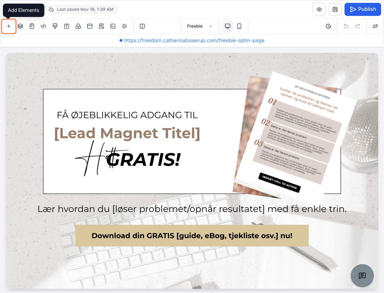The image size is (384, 293).
Task: Open the popup window icon
Action: pyautogui.click(x=90, y=26)
